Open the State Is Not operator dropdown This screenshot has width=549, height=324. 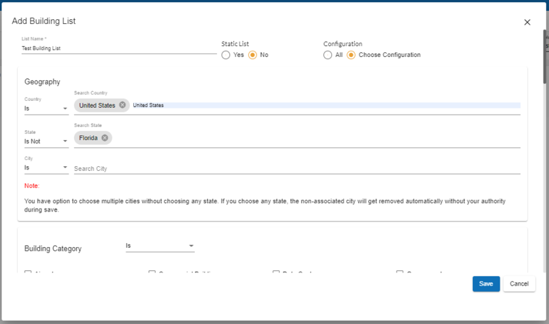tap(46, 141)
